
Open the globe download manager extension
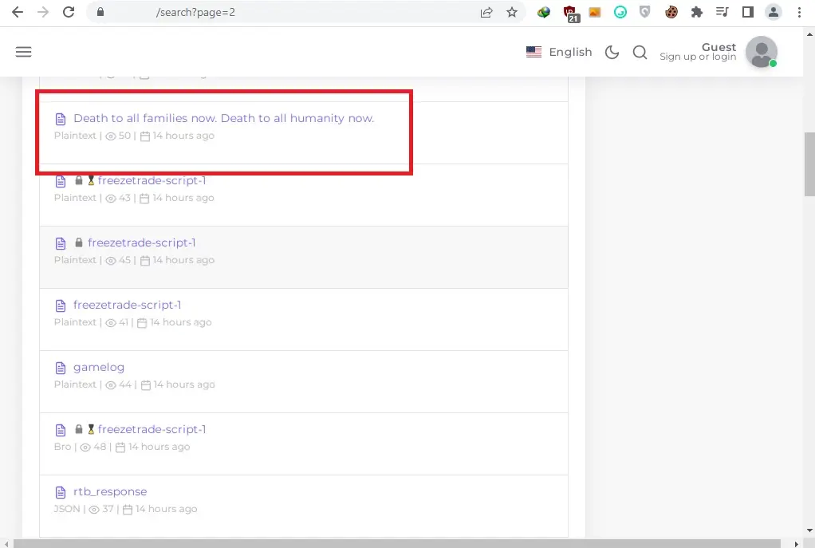tap(544, 12)
